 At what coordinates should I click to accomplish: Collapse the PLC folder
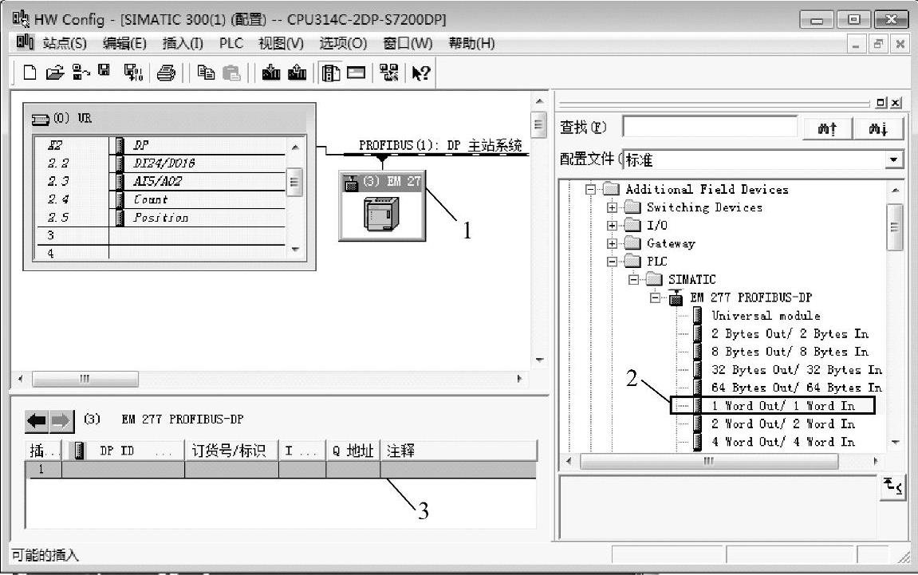(612, 262)
